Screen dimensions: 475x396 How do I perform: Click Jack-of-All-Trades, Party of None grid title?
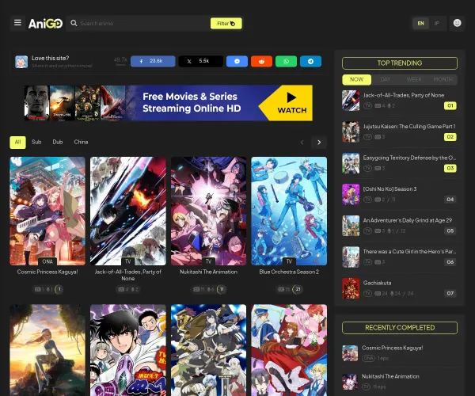127,275
